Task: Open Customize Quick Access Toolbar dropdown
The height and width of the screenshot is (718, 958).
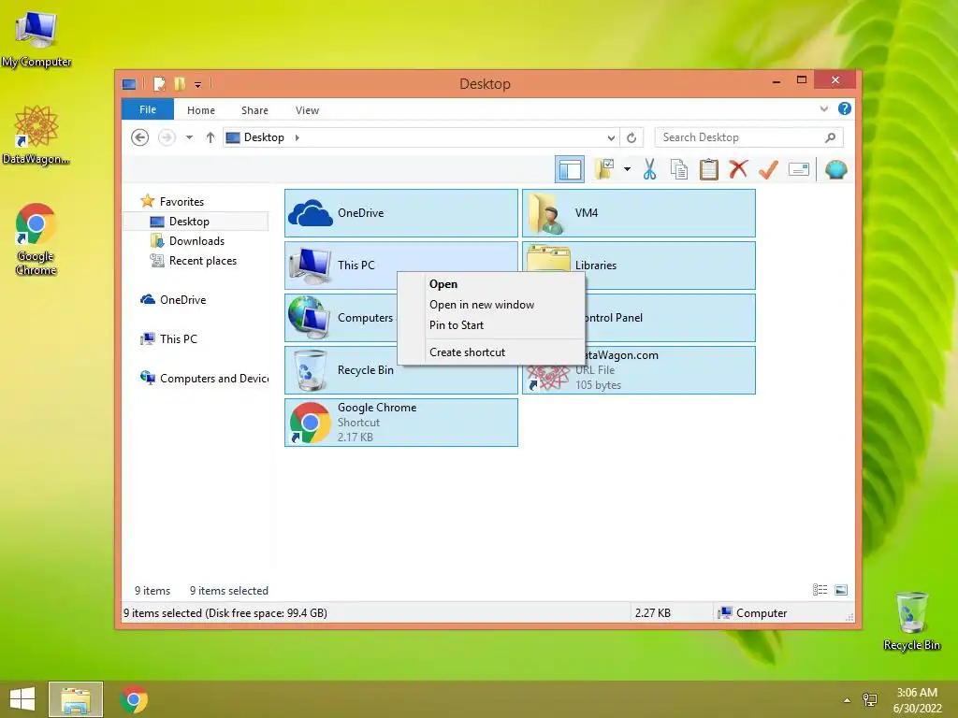Action: (x=198, y=84)
